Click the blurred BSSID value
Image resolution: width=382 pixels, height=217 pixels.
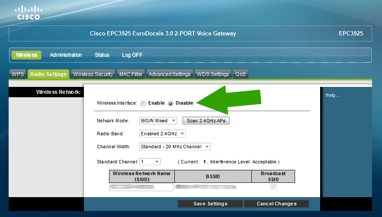205,187
